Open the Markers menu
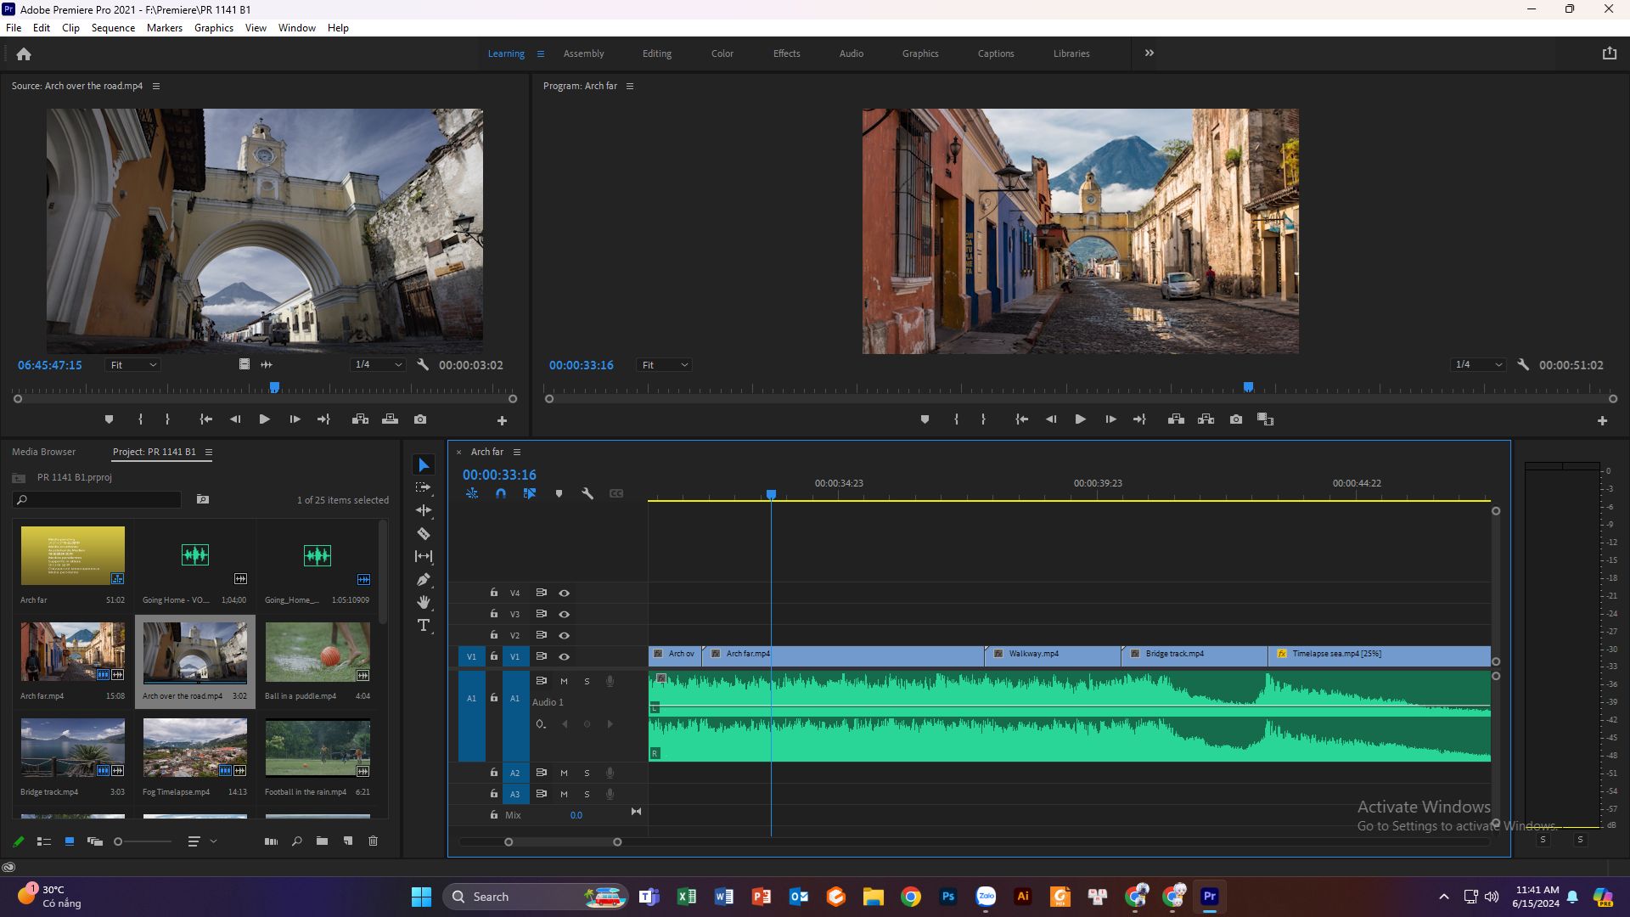 coord(164,28)
